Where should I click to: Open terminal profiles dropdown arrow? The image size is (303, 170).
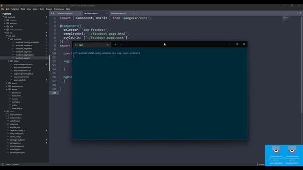click(121, 45)
